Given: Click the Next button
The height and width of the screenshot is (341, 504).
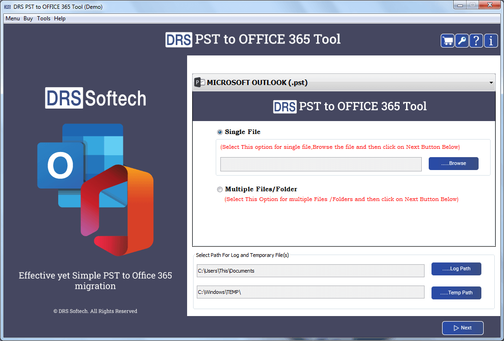Looking at the screenshot, I should coord(462,328).
